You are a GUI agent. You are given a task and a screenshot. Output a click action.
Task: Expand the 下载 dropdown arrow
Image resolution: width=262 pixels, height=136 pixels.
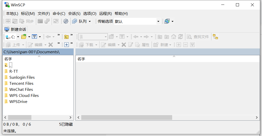point(96,45)
